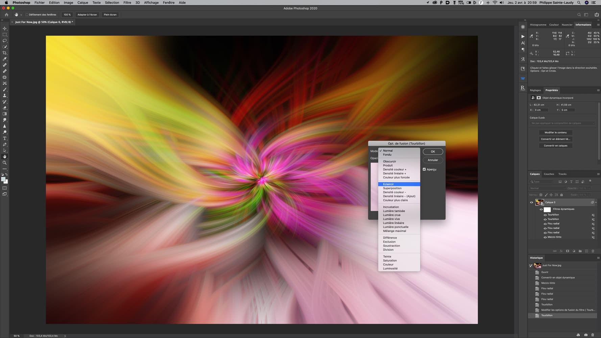Select the Eraser tool
The image size is (601, 338).
coord(5,108)
